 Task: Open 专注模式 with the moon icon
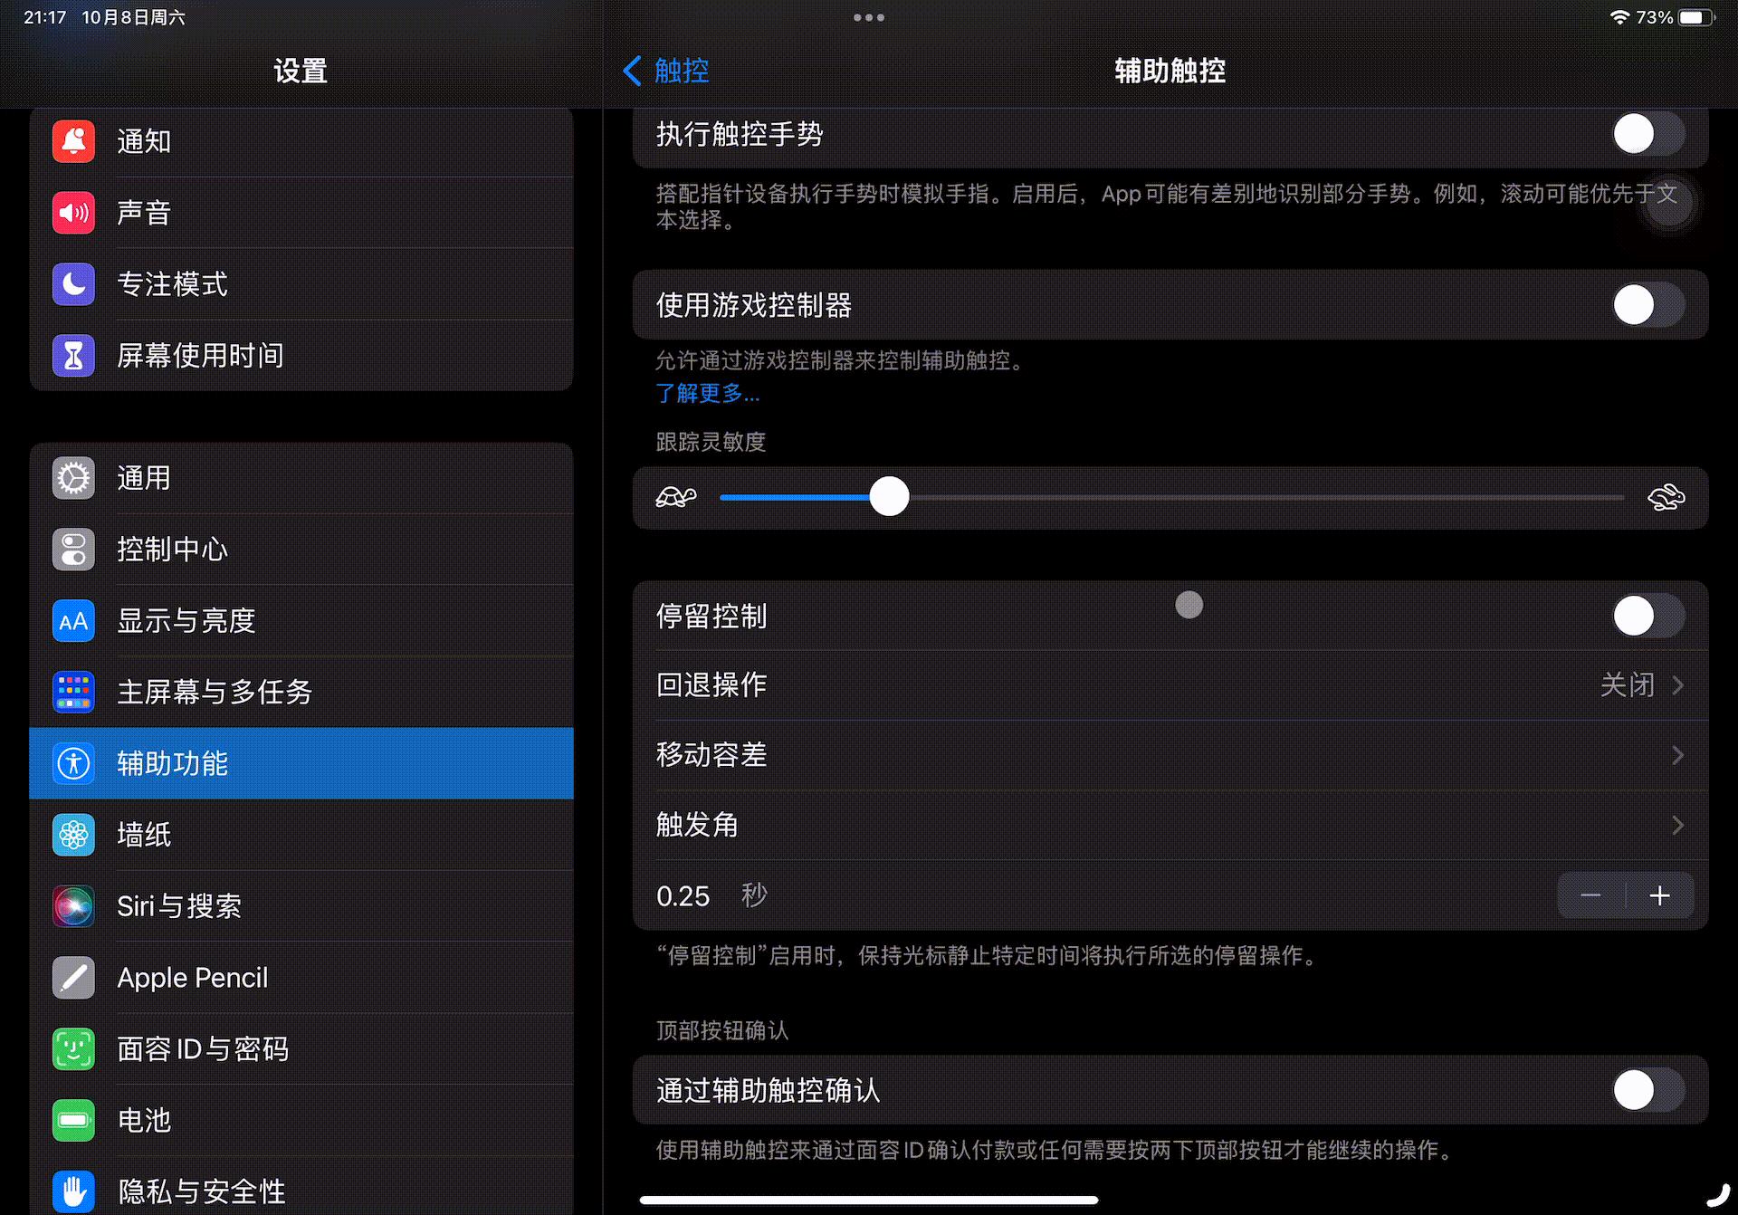tap(73, 284)
